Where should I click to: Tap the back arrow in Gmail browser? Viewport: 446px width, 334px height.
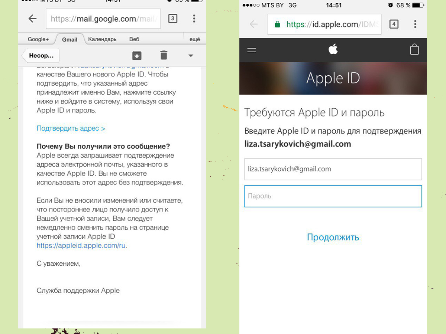click(33, 19)
